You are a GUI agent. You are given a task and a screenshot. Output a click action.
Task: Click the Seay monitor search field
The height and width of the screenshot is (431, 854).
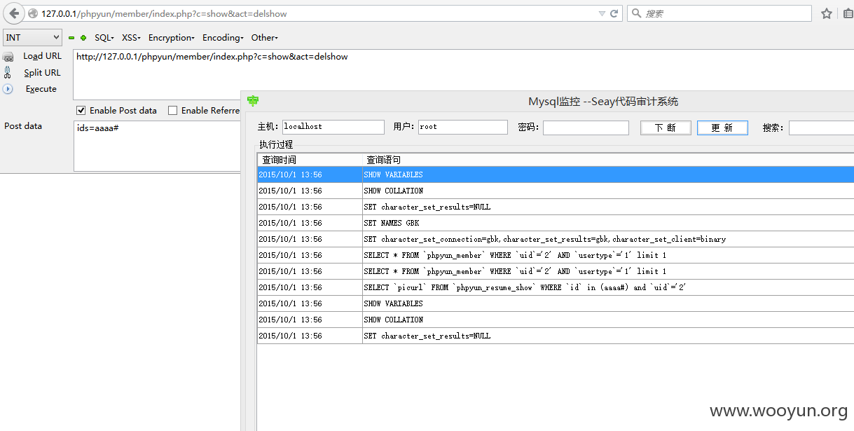(x=821, y=128)
